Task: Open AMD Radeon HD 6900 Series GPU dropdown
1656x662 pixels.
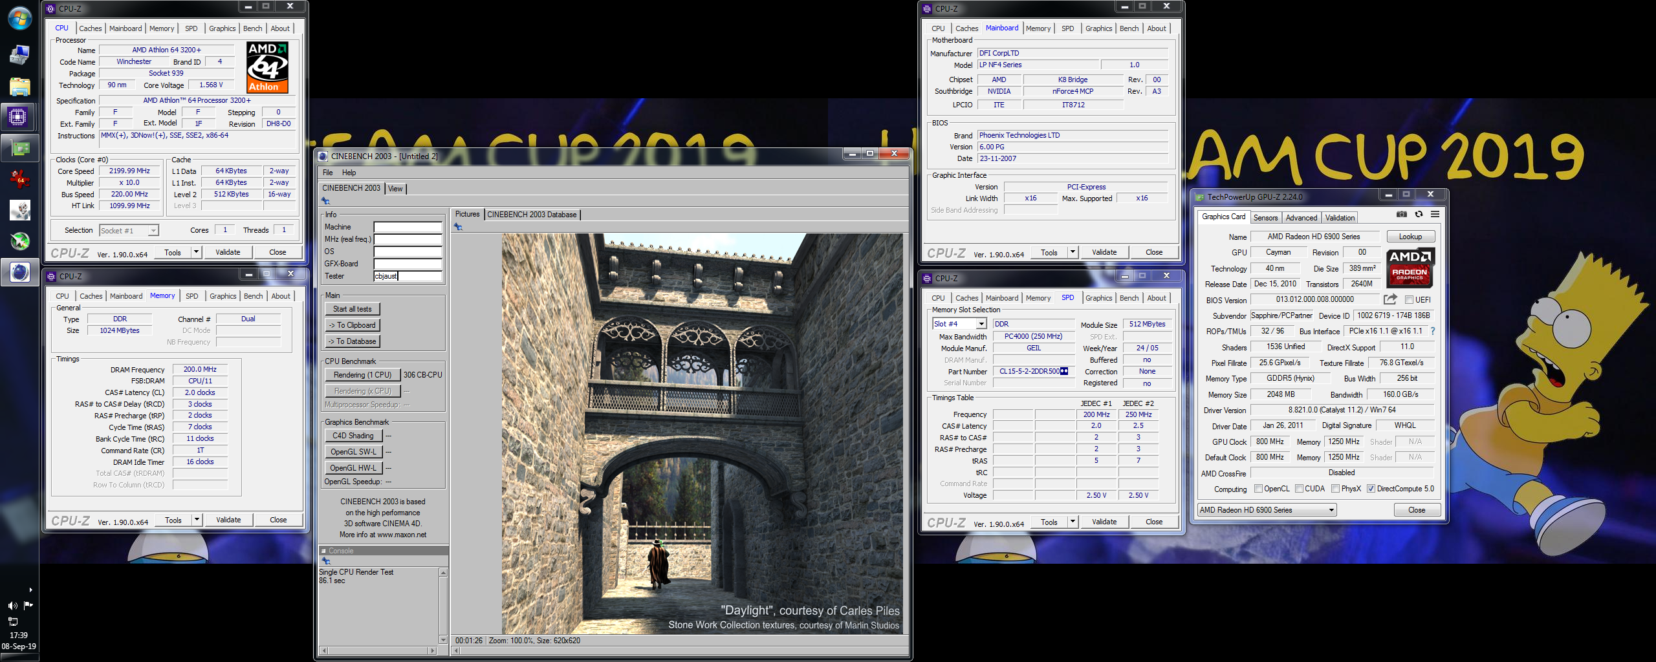Action: (1267, 510)
